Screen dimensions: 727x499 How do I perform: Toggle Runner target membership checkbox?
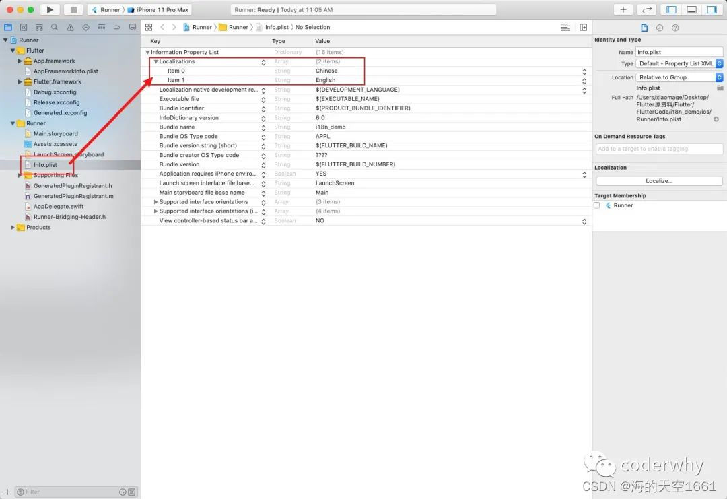[596, 205]
